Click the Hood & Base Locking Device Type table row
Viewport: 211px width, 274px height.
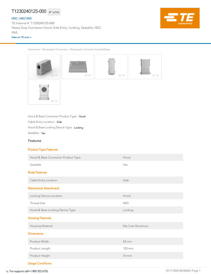click(105, 210)
